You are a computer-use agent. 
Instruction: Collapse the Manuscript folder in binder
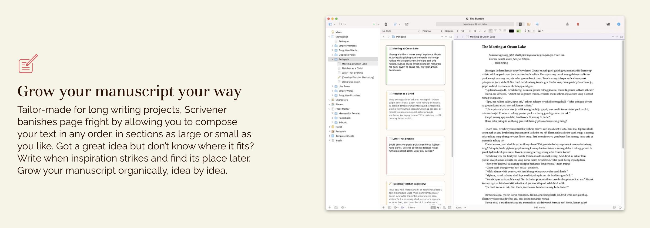tap(329, 37)
